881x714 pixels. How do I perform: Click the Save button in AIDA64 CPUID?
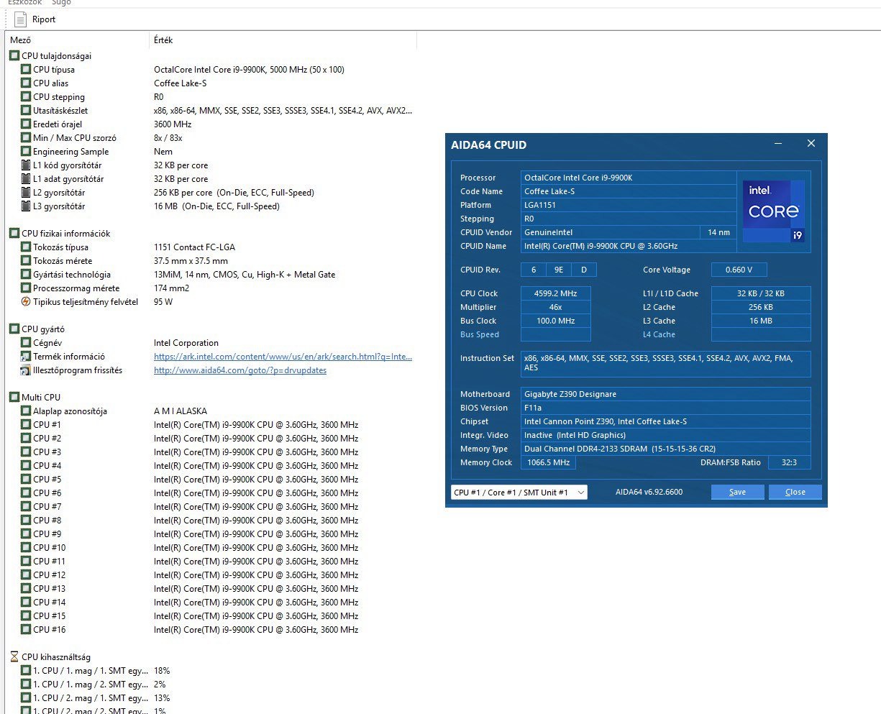pyautogui.click(x=737, y=492)
